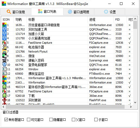Select the 双击查看窗口详细信息 title
The height and width of the screenshot is (128, 140).
[44, 25]
